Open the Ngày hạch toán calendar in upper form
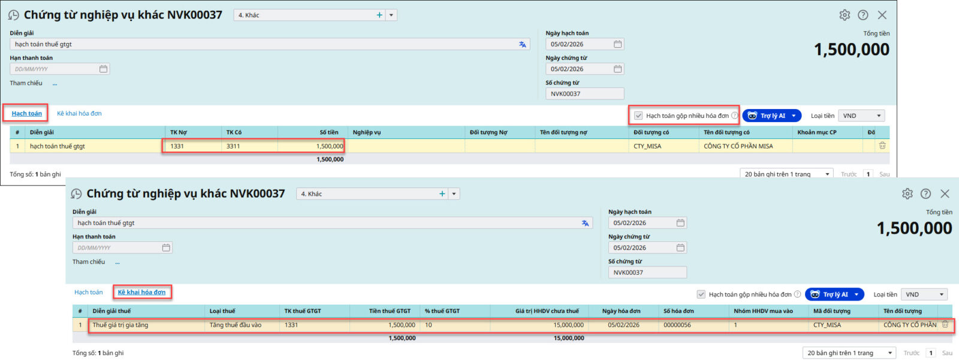This screenshot has width=959, height=364. pyautogui.click(x=617, y=44)
